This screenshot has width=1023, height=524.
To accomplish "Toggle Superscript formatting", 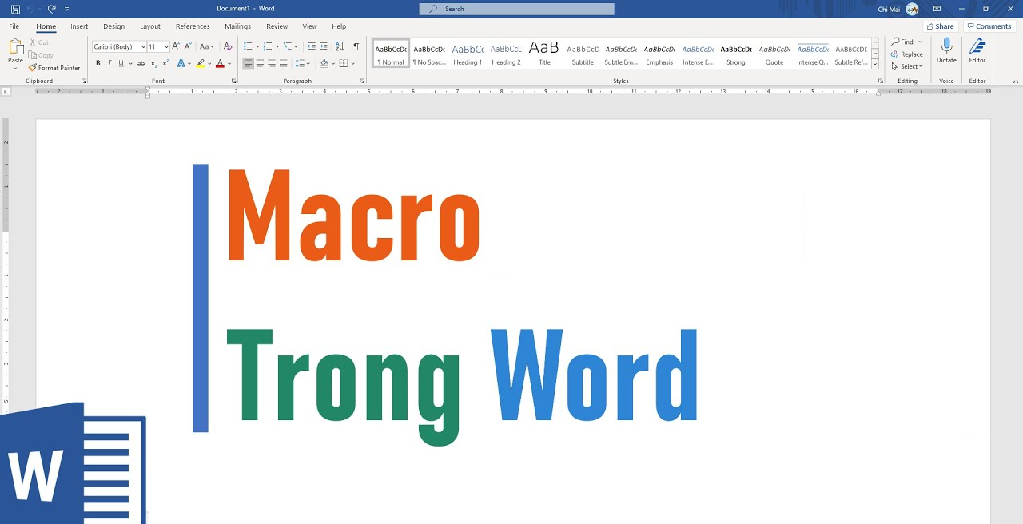I will tap(165, 63).
